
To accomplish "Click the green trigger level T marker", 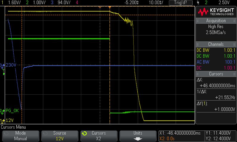I will point(4,72).
